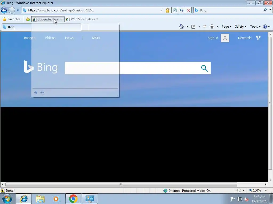Image resolution: width=273 pixels, height=204 pixels.
Task: Expand the Home button dropdown arrow
Action: pos(187,27)
